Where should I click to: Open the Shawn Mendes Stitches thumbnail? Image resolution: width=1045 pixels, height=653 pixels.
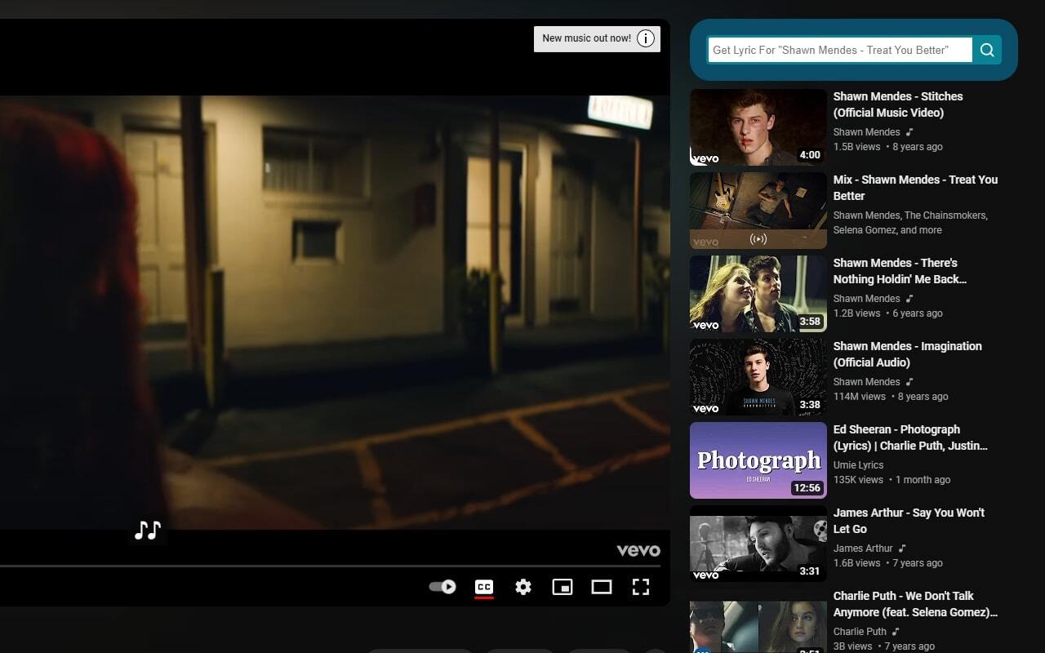758,127
